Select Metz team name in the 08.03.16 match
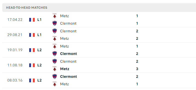 point(64,84)
